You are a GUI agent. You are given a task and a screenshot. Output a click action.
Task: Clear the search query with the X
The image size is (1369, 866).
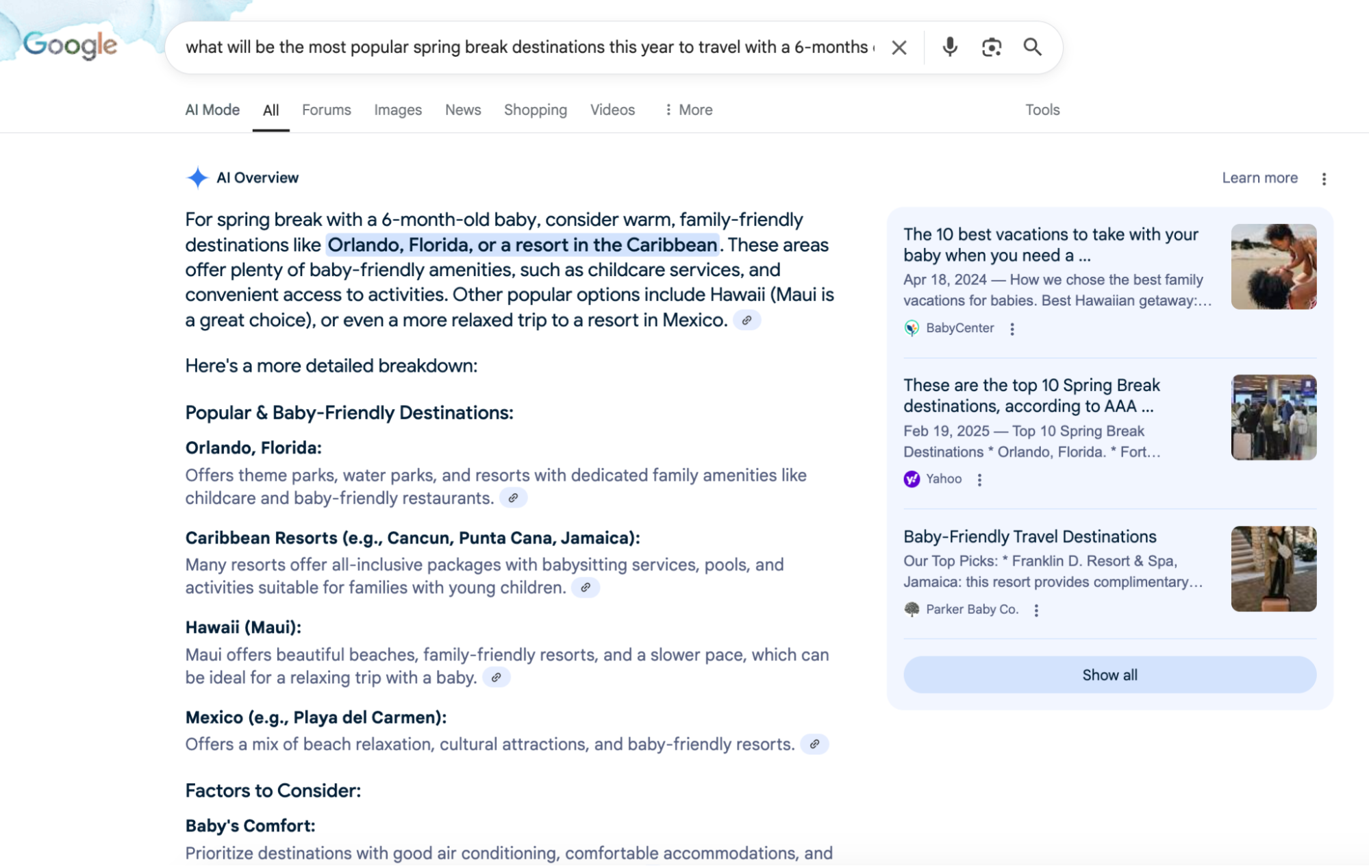pos(899,47)
